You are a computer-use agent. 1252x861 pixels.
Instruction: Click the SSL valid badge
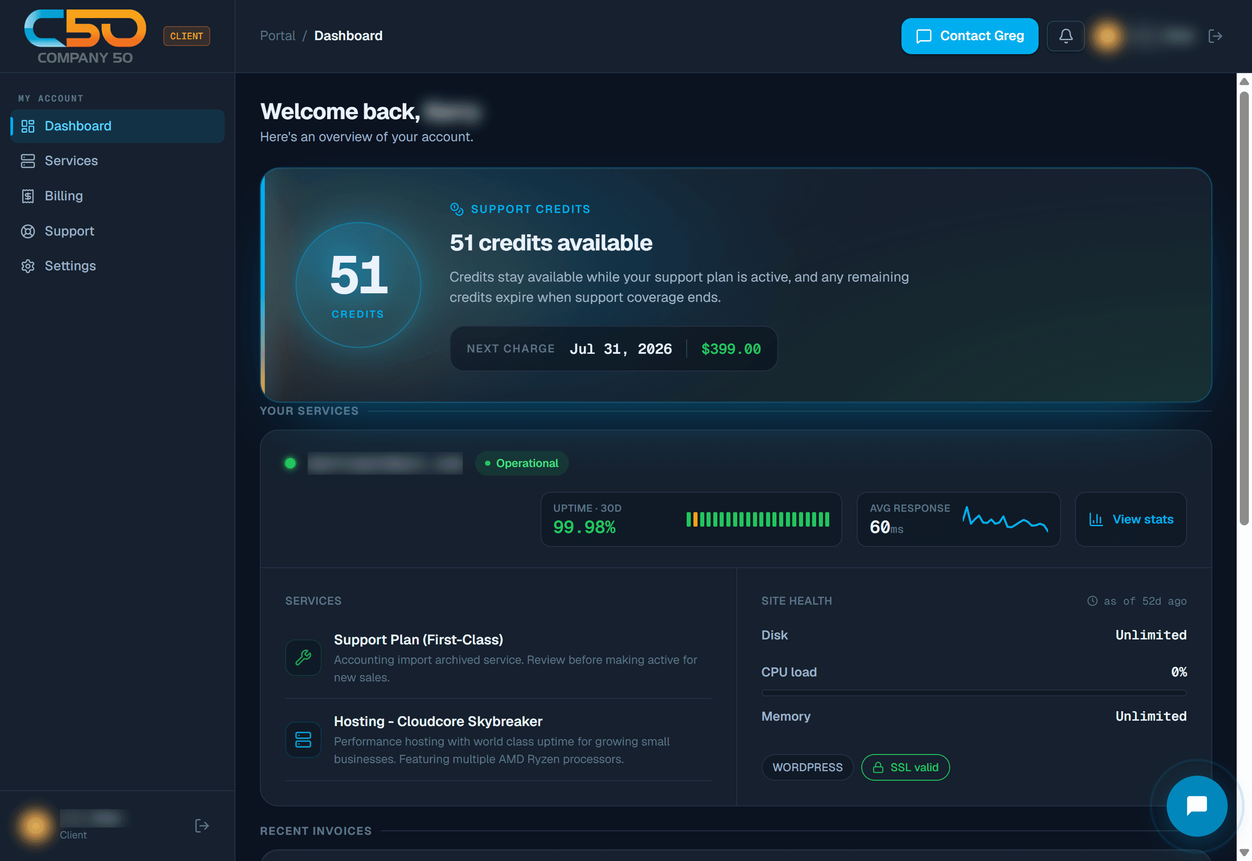click(905, 767)
